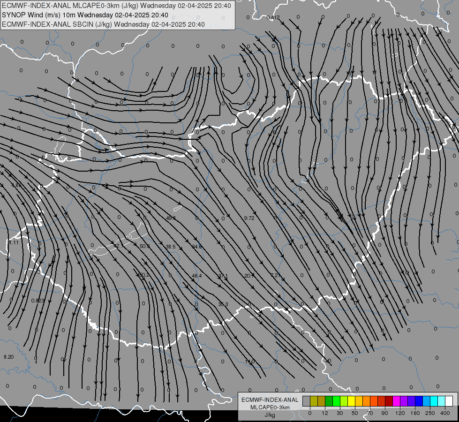The width and height of the screenshot is (459, 422).
Task: Click the legend tick label 30
Action: pyautogui.click(x=340, y=413)
